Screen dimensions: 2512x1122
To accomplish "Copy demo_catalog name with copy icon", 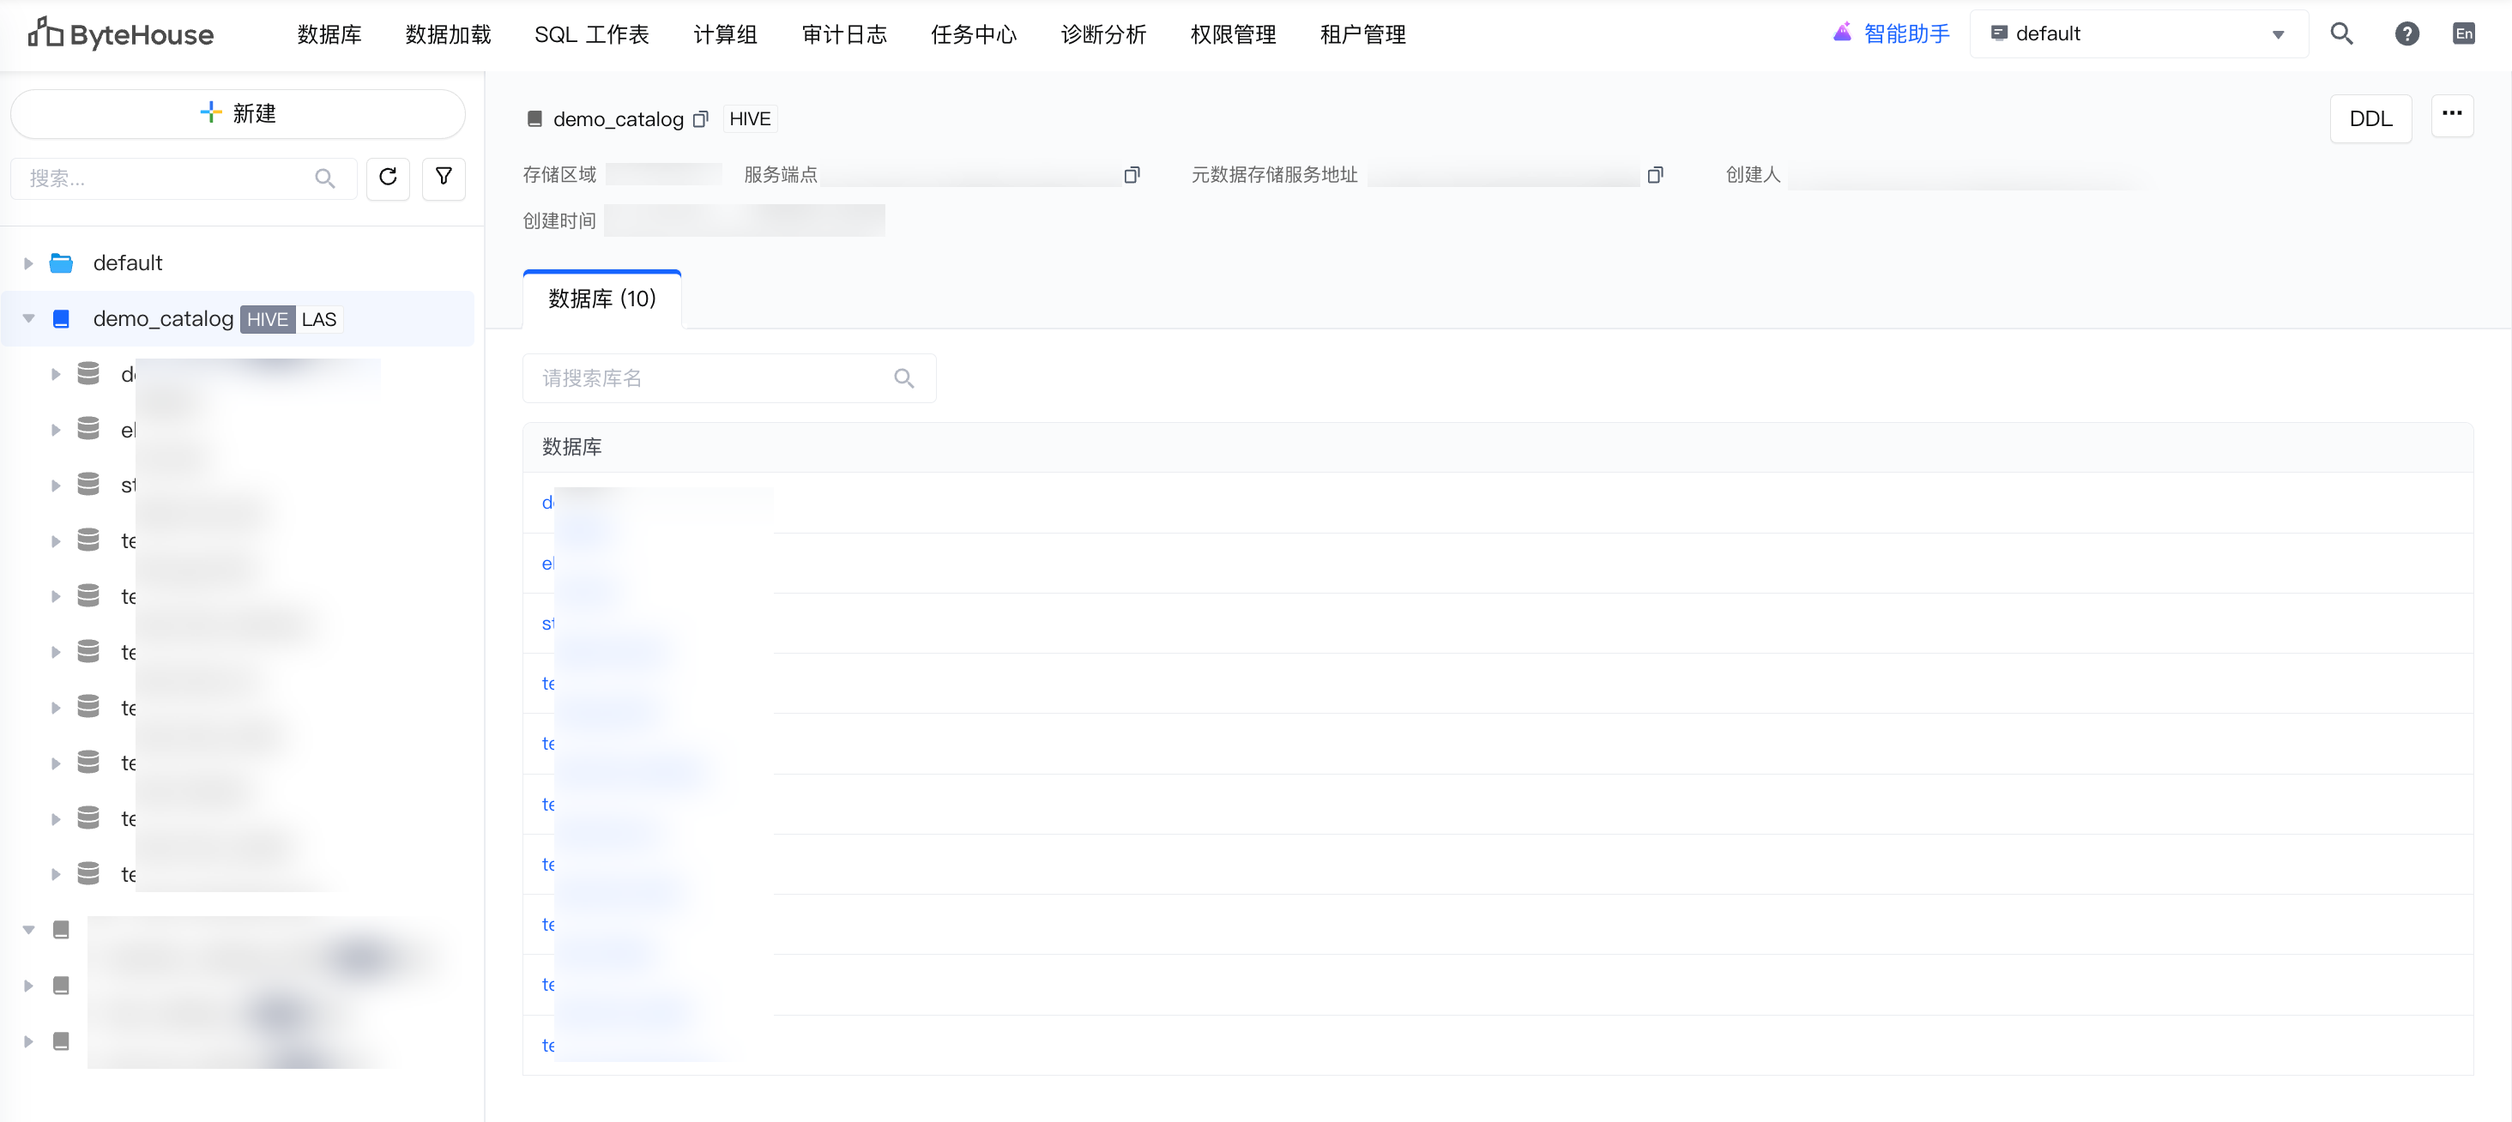I will (700, 119).
